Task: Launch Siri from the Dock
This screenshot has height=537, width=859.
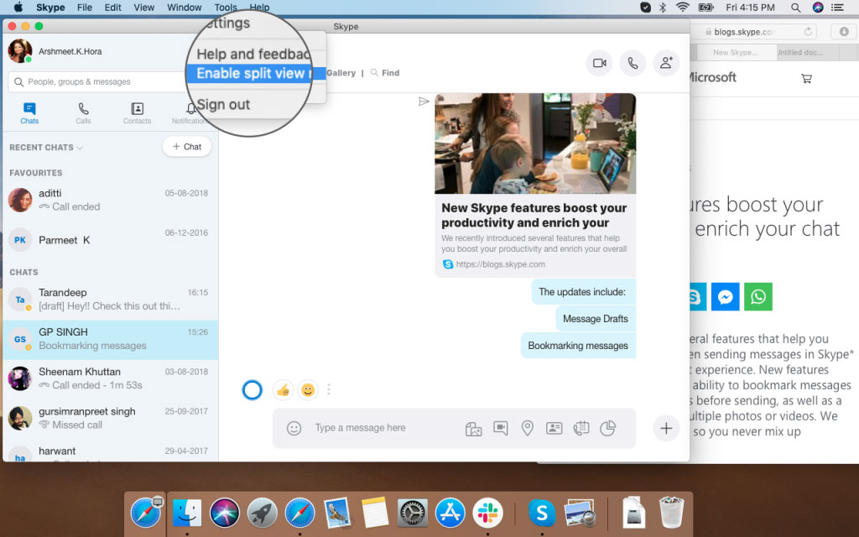Action: click(225, 513)
